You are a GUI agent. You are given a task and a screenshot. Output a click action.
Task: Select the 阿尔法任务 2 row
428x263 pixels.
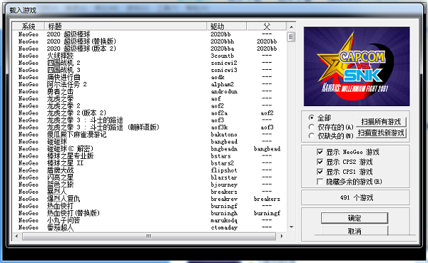click(149, 84)
